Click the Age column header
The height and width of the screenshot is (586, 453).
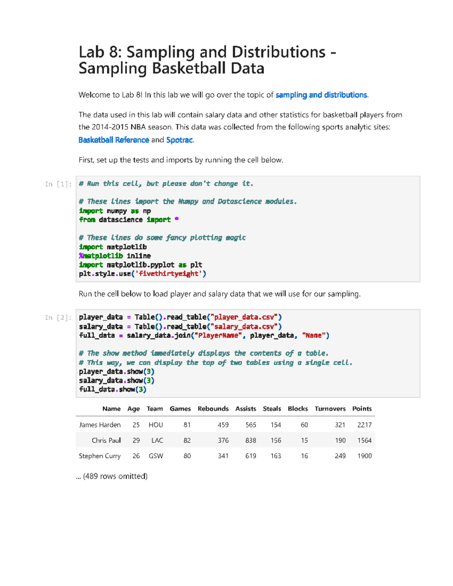point(134,409)
